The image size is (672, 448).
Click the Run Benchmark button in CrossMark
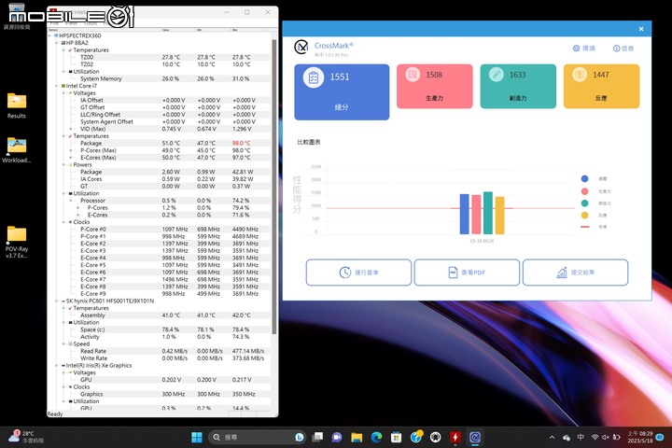[358, 273]
